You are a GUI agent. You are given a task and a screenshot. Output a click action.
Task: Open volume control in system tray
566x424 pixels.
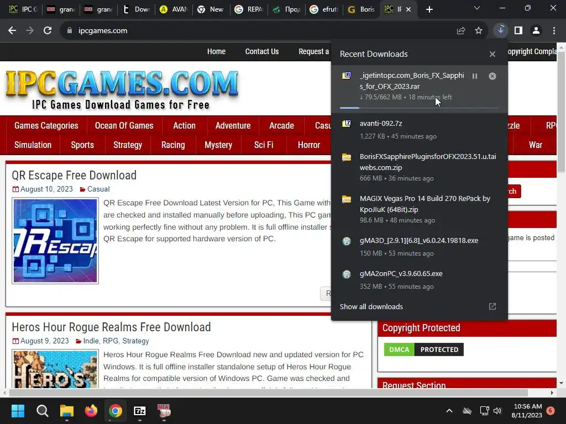[x=497, y=411]
